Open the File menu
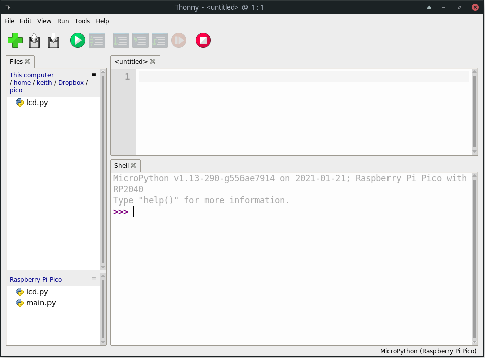Image resolution: width=485 pixels, height=358 pixels. (x=9, y=21)
